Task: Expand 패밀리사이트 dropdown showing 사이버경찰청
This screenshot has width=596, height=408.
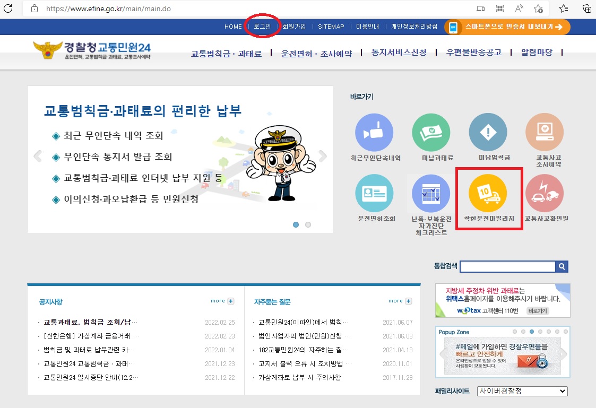Action: point(522,391)
